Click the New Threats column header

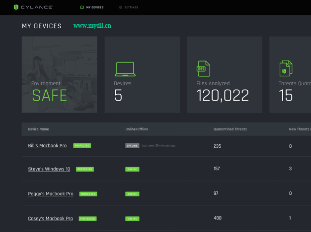click(x=300, y=129)
